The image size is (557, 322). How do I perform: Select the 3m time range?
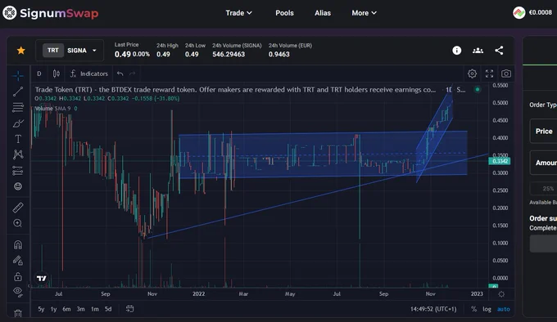(x=81, y=309)
